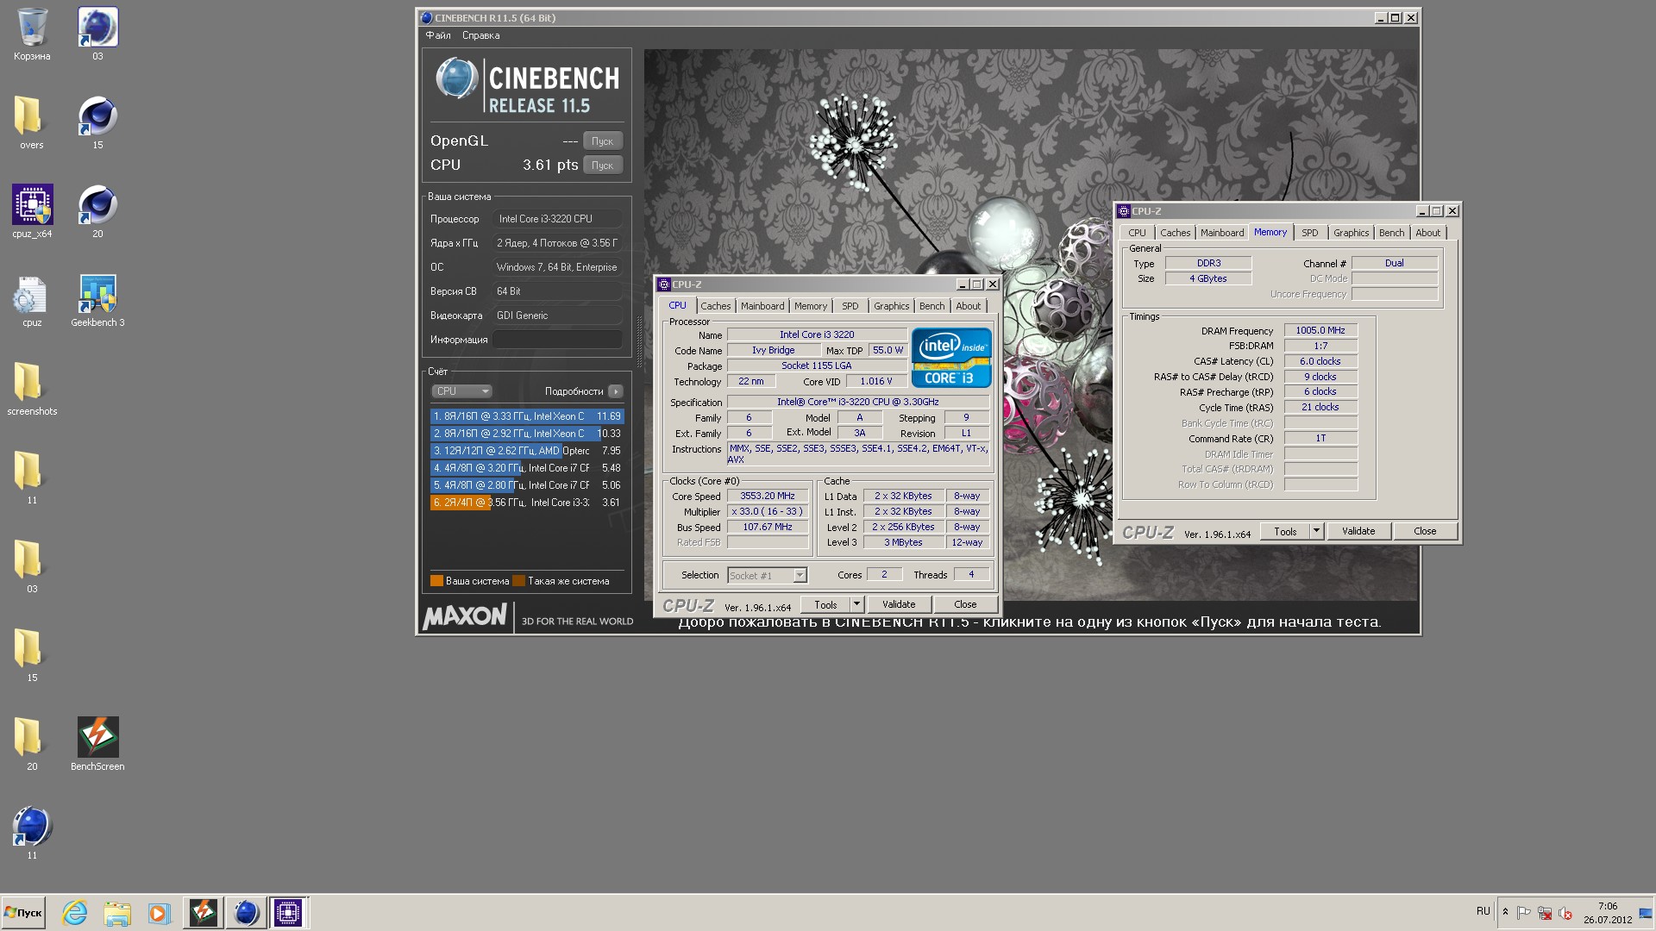The width and height of the screenshot is (1656, 931).
Task: Open the desktop folder named 20
Action: (32, 745)
